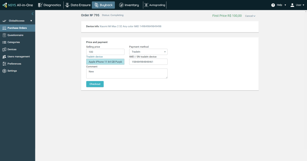Click the Apple iPhone 11 tradein device field
This screenshot has width=307, height=161.
[x=105, y=62]
